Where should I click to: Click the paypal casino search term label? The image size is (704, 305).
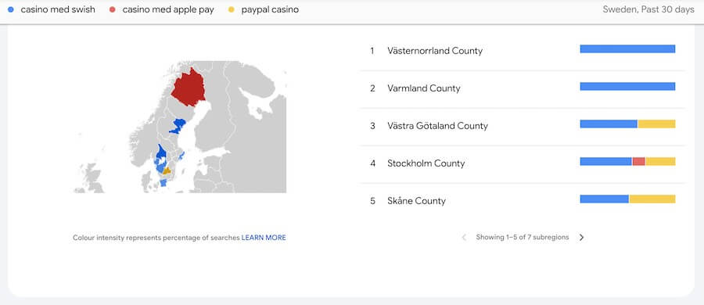(270, 9)
